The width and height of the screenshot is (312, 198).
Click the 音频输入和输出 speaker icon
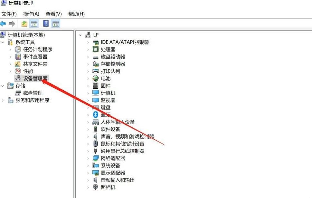click(96, 180)
